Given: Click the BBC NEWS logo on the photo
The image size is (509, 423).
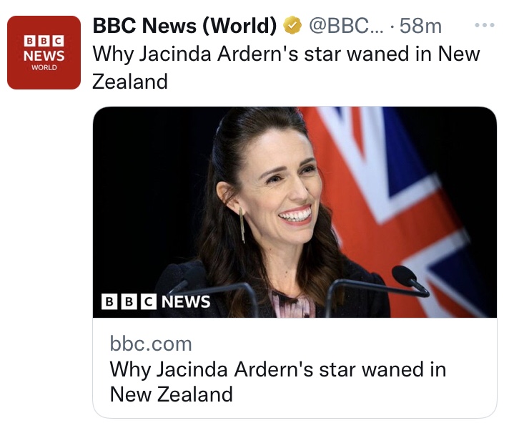Looking at the screenshot, I should click(x=156, y=301).
